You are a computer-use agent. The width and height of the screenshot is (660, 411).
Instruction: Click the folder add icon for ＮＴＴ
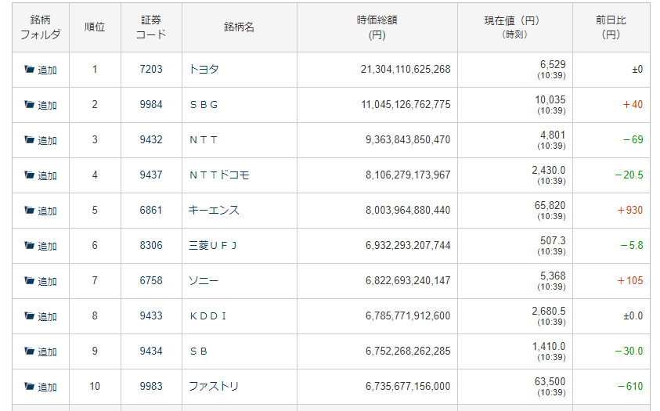coord(30,140)
